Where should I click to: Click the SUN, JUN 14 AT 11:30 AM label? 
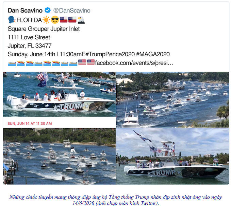point(30,124)
